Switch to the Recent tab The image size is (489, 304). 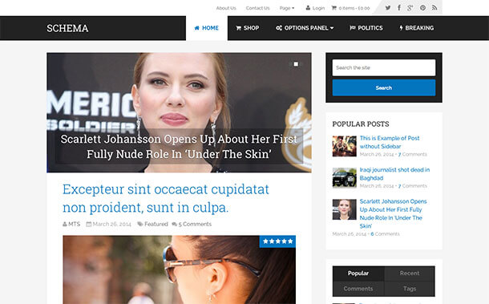(x=410, y=274)
